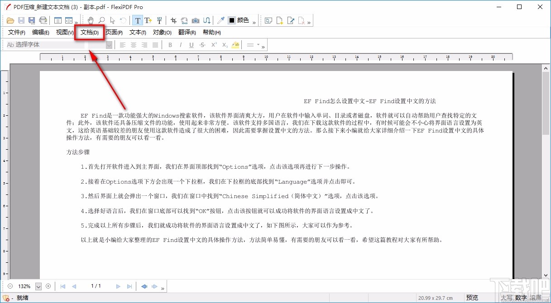Viewport: 551px width, 303px height.
Task: Click the black 颜色 color swatch
Action: point(232,20)
